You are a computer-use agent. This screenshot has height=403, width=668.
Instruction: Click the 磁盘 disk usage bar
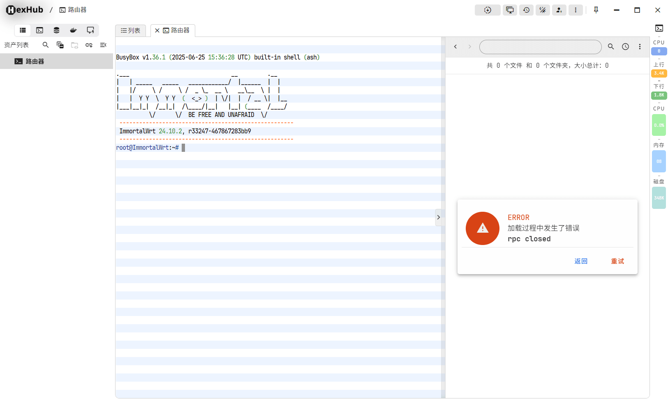coord(659,198)
